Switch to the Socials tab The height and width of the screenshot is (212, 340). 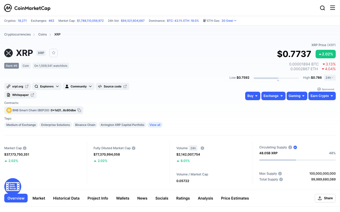(x=162, y=198)
